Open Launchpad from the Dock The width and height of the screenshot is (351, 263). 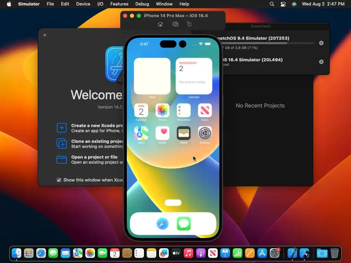click(x=29, y=253)
